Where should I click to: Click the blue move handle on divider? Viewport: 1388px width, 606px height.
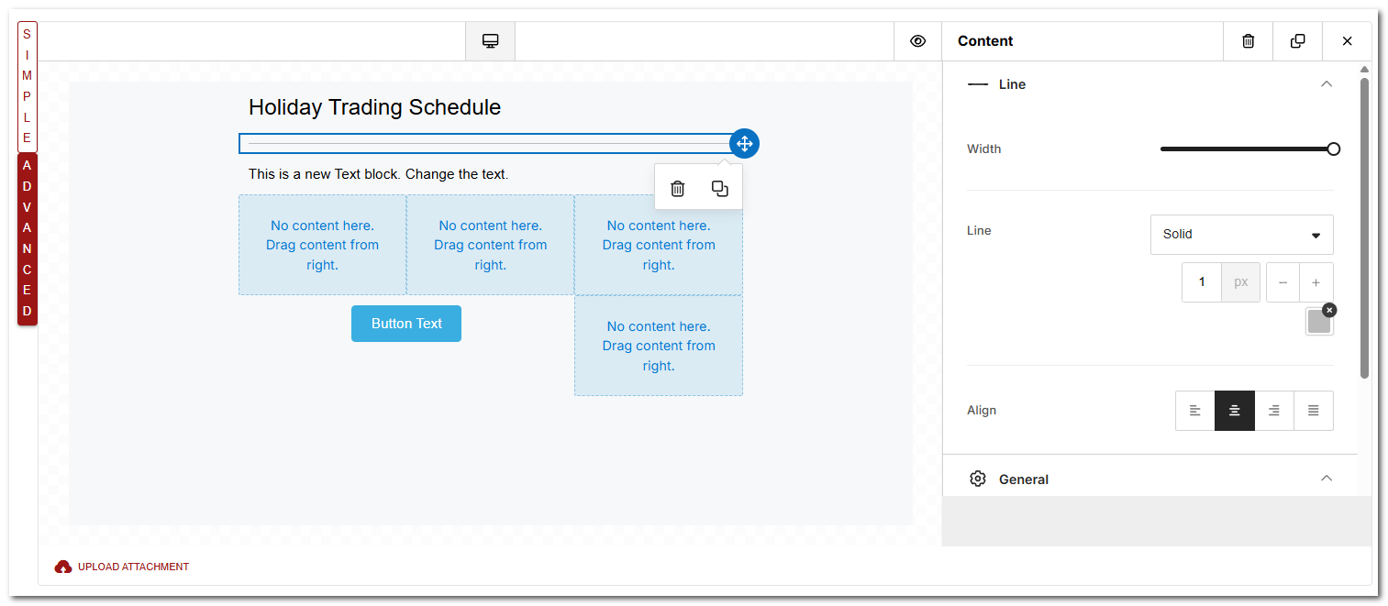point(744,144)
